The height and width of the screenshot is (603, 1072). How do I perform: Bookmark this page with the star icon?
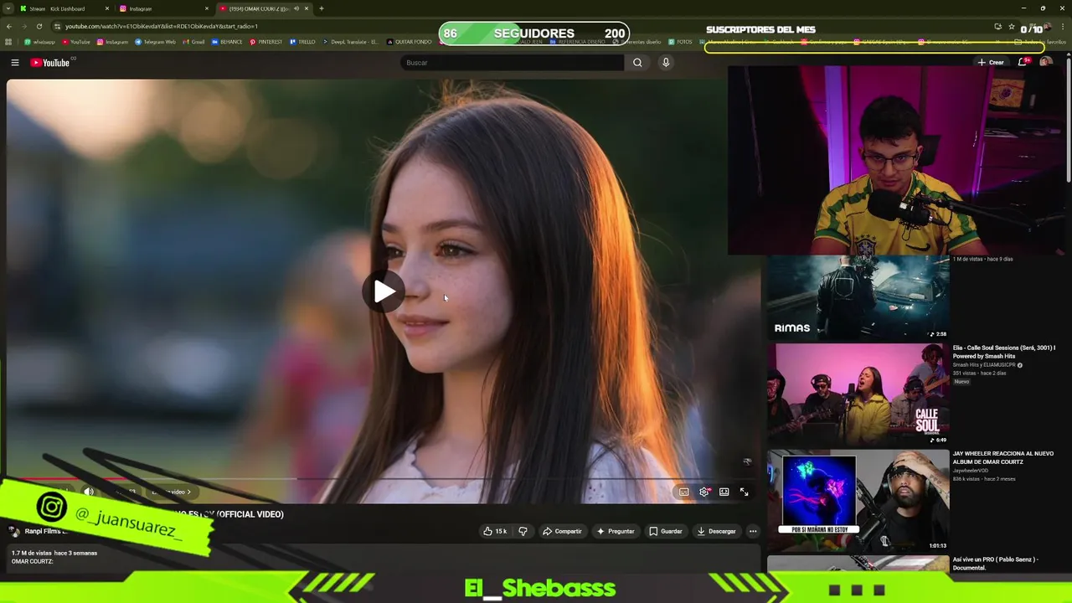(x=1012, y=27)
